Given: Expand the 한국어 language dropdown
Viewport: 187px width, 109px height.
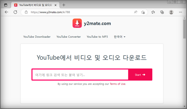Looking at the screenshot, I should (x=120, y=37).
